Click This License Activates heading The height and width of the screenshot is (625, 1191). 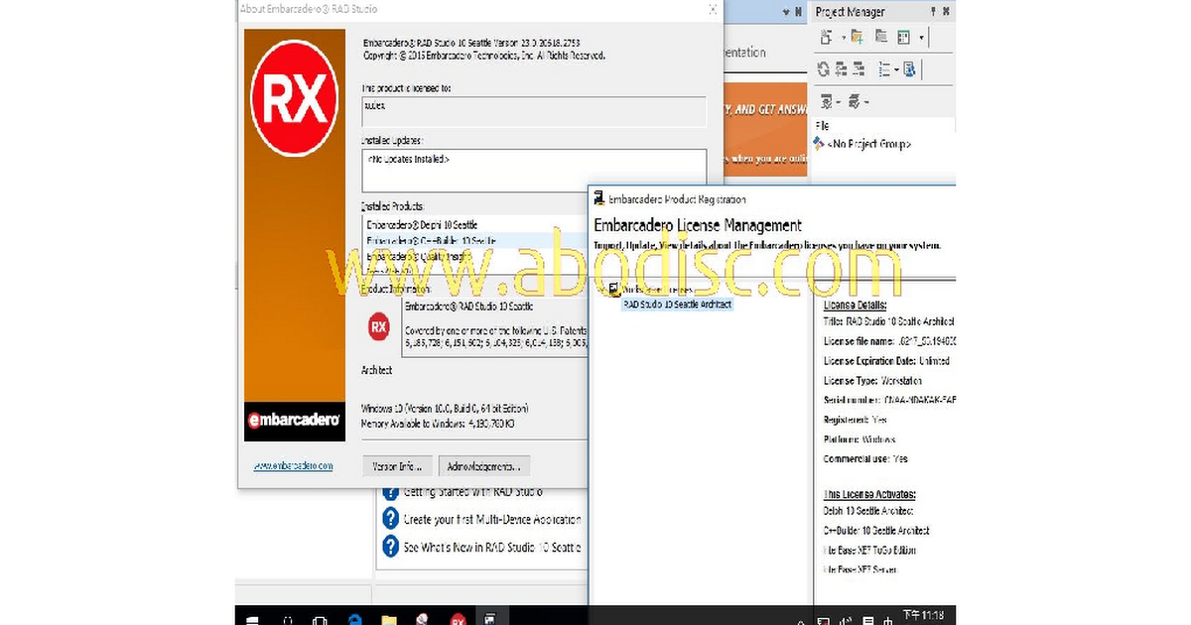tap(869, 494)
